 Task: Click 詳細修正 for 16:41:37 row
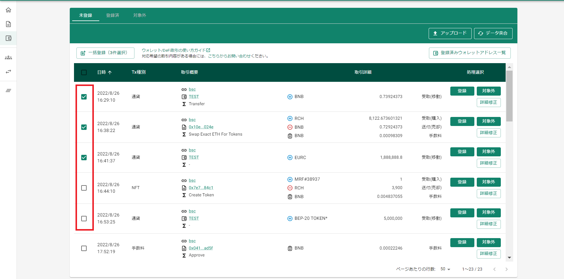pos(489,163)
